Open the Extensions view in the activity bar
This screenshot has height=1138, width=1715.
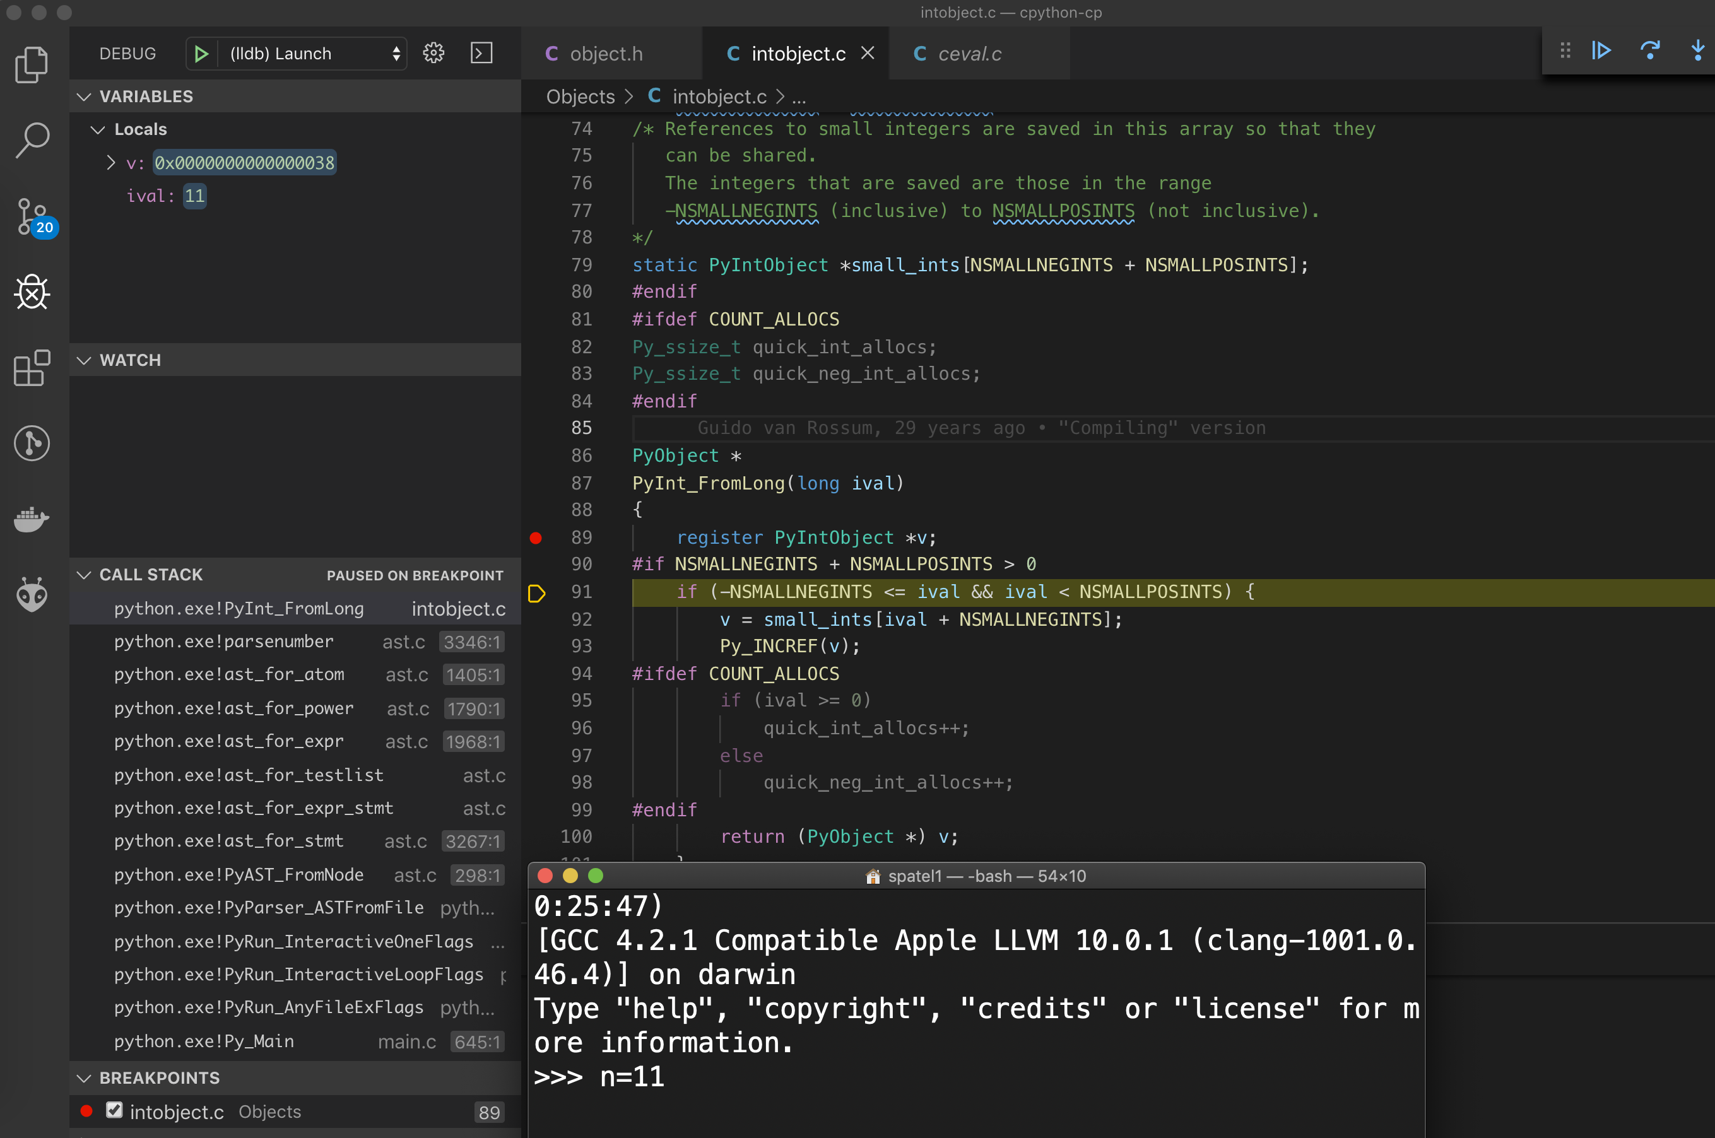pos(32,368)
